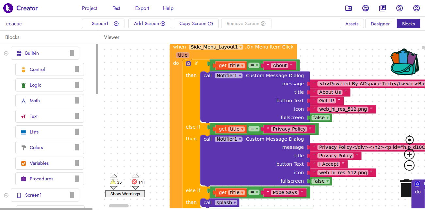425x210 pixels.
Task: Open the Test menu
Action: coord(117,8)
